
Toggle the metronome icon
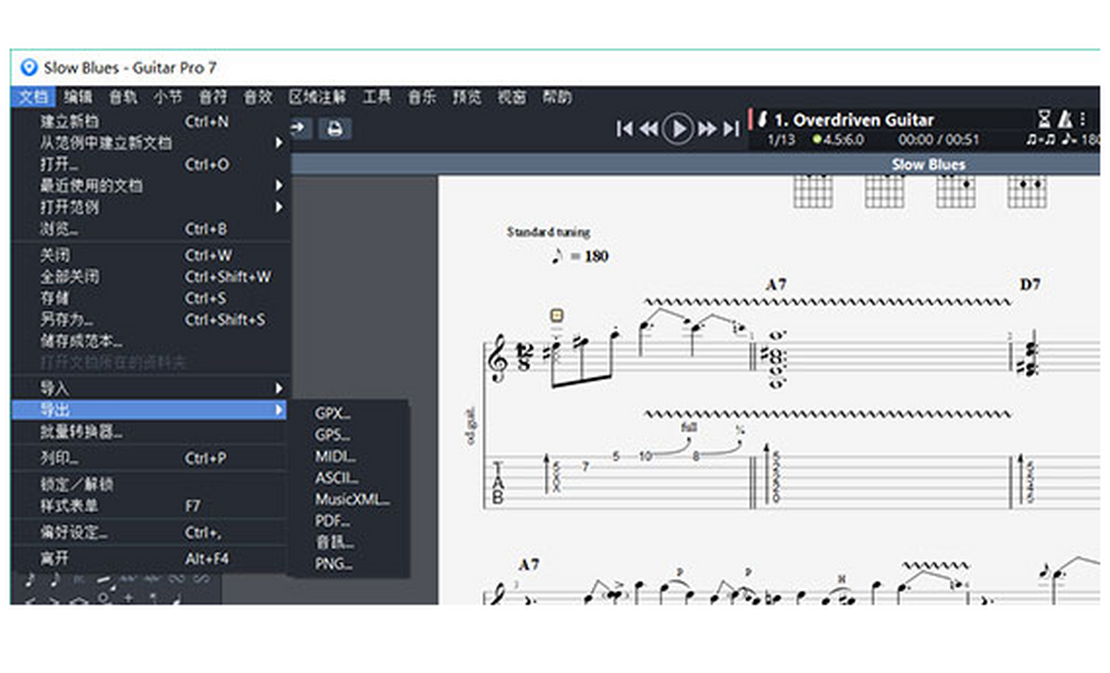click(1066, 119)
